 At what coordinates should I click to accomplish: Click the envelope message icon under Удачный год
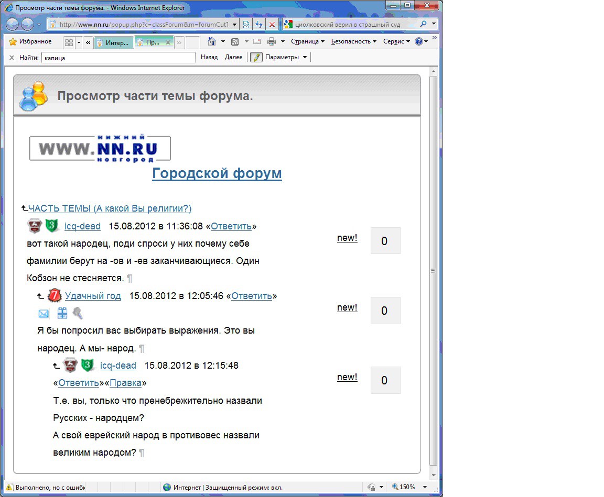point(44,314)
